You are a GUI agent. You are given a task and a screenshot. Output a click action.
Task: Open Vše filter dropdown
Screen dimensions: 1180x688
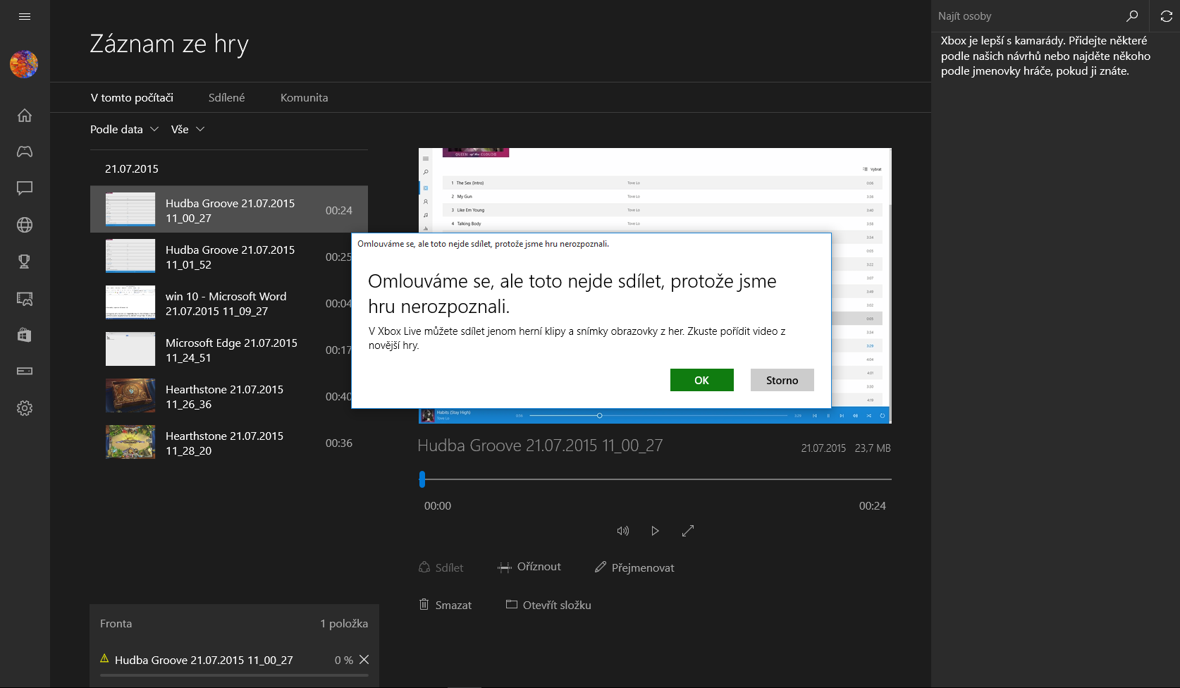pos(188,129)
